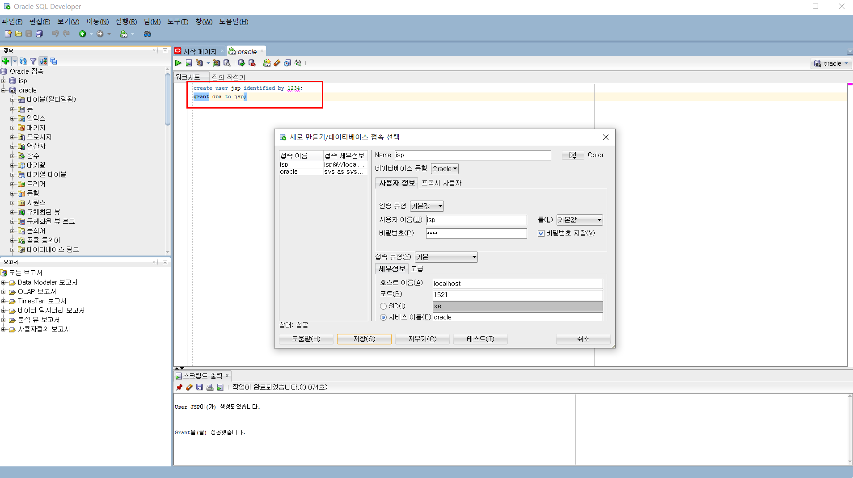The width and height of the screenshot is (853, 478).
Task: Open SQL History clock icon
Action: [287, 63]
